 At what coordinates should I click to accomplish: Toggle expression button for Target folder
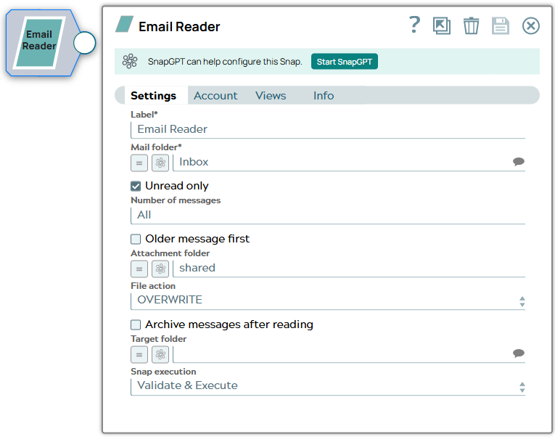tap(139, 354)
